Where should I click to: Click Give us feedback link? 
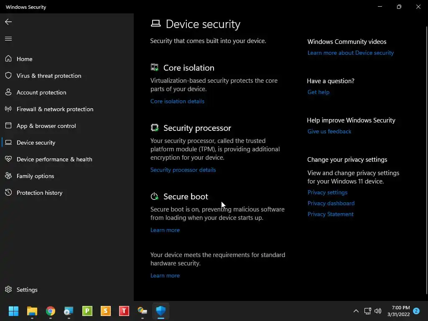tap(329, 131)
